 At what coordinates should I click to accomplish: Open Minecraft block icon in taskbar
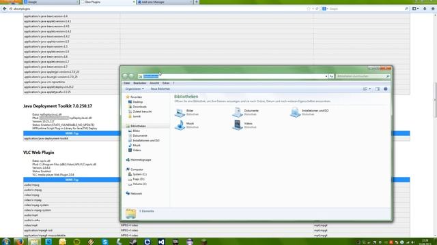[x=203, y=242]
